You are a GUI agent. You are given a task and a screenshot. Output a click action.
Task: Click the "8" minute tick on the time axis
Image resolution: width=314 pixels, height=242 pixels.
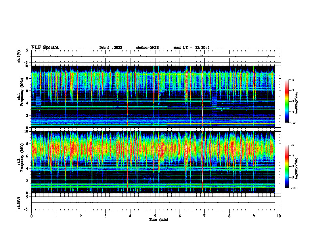[229, 216]
